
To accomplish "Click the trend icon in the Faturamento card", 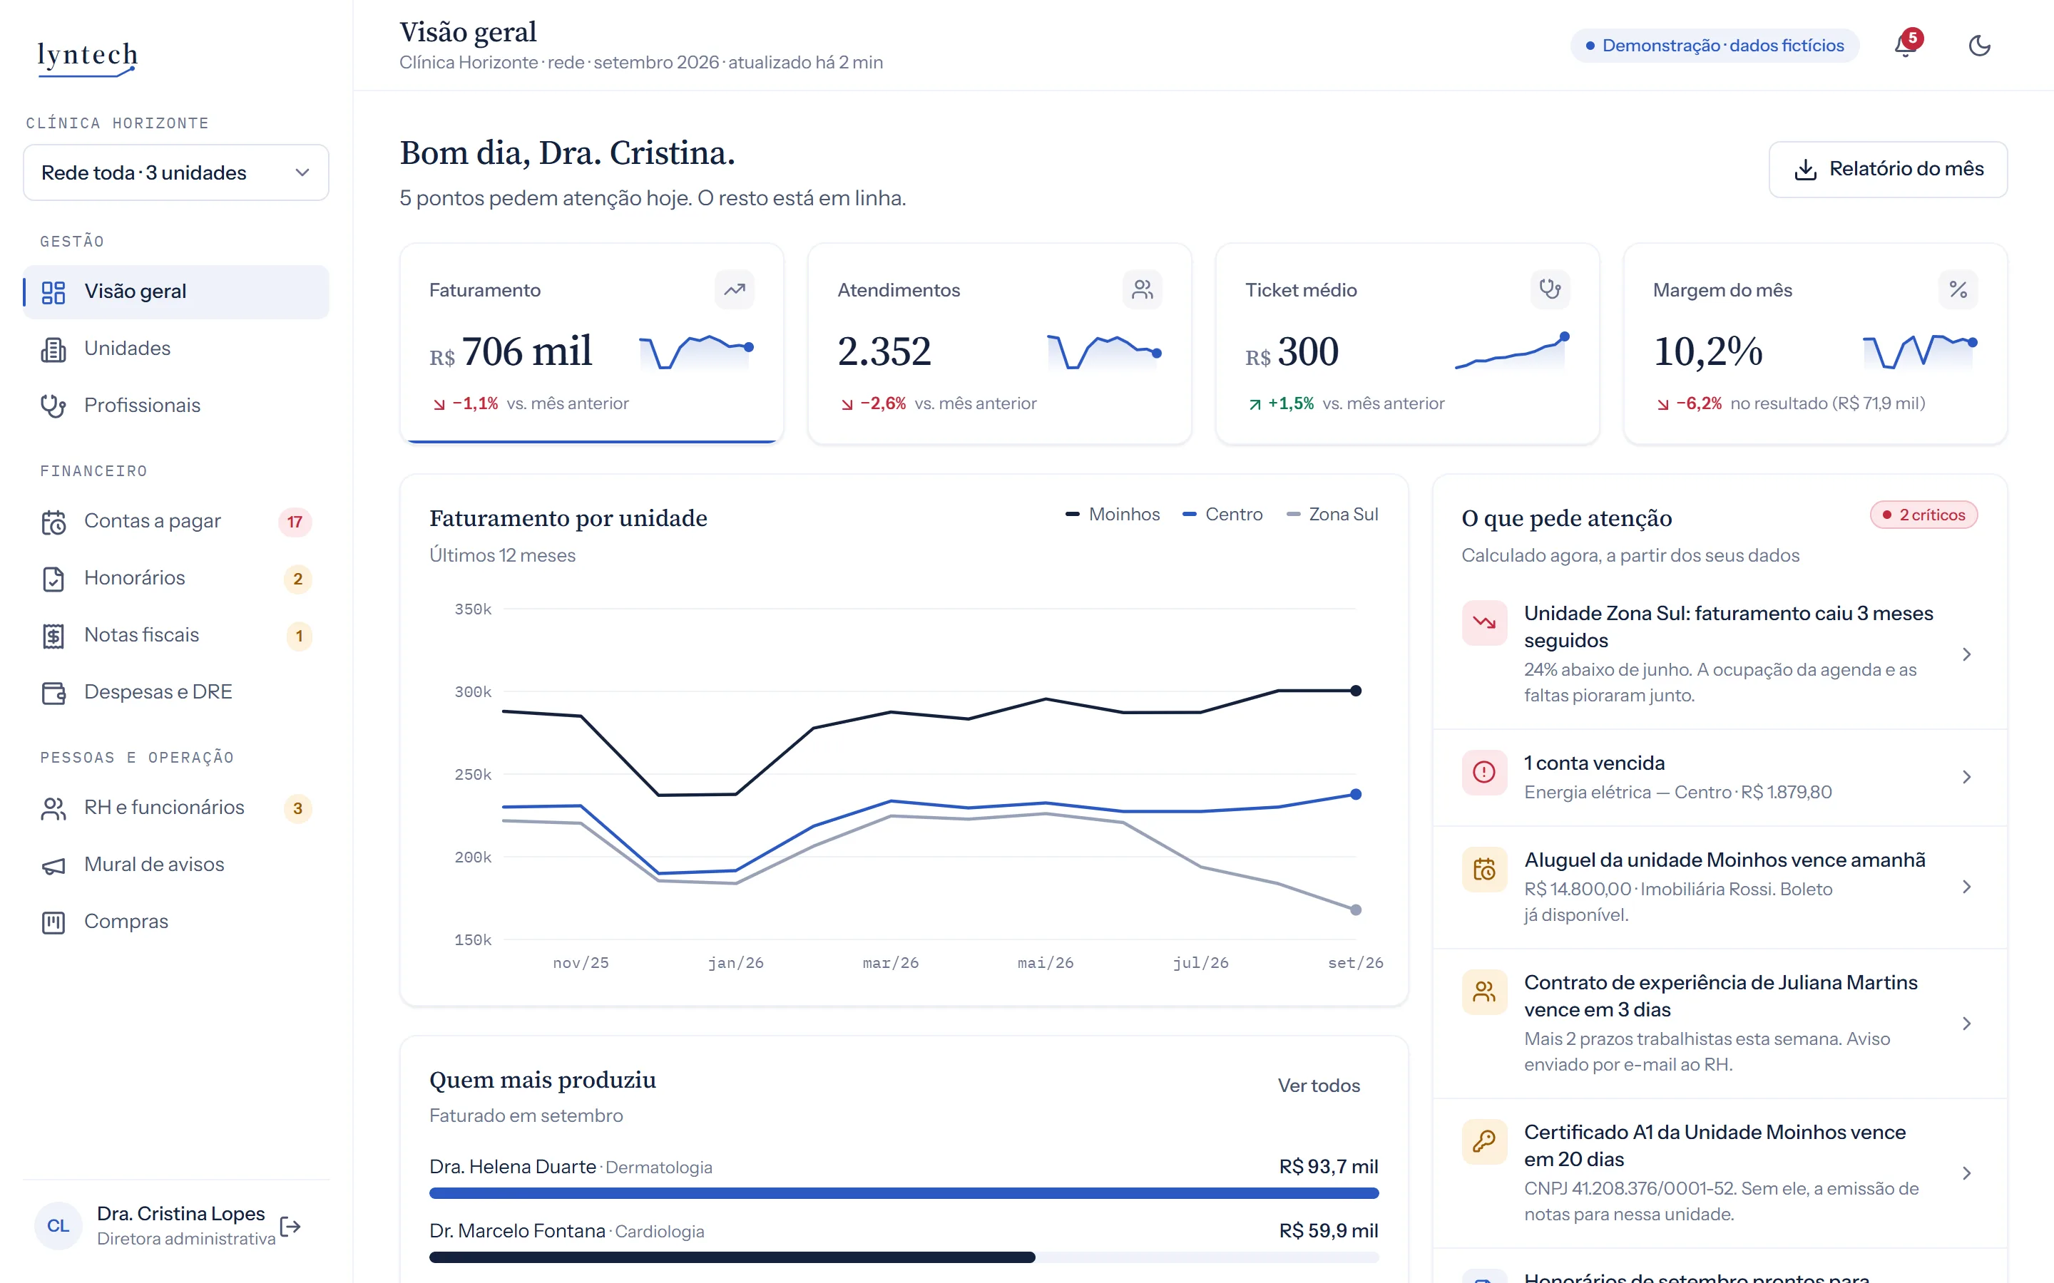I will [734, 289].
